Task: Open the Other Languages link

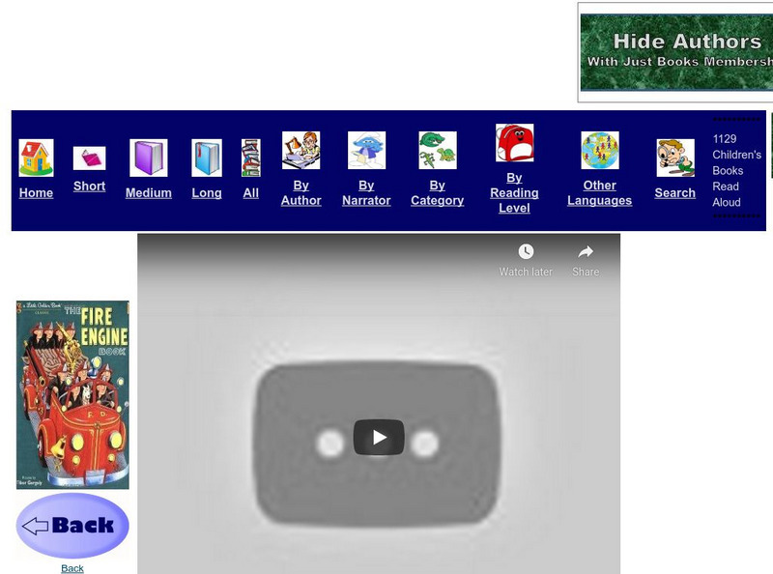Action: (600, 193)
